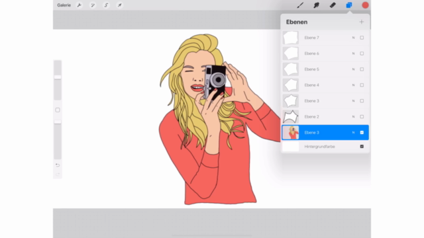Screen dimensions: 424x238
Task: Select layer name 'Ebene 7'
Action: click(312, 38)
